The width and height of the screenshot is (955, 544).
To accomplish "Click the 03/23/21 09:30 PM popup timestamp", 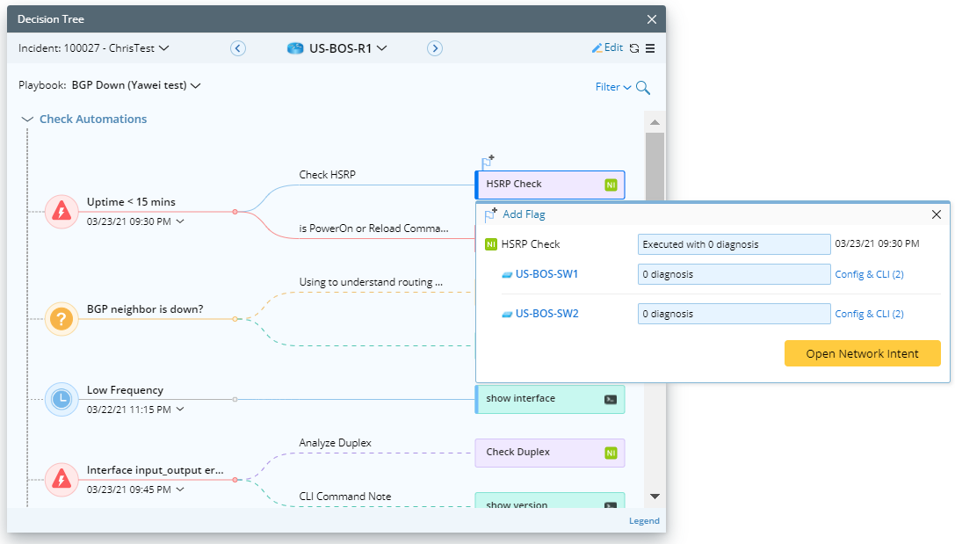I will tap(877, 243).
